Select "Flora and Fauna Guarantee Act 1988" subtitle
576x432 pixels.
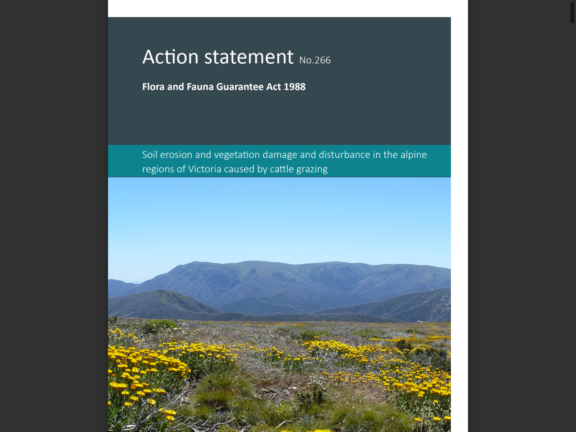224,86
